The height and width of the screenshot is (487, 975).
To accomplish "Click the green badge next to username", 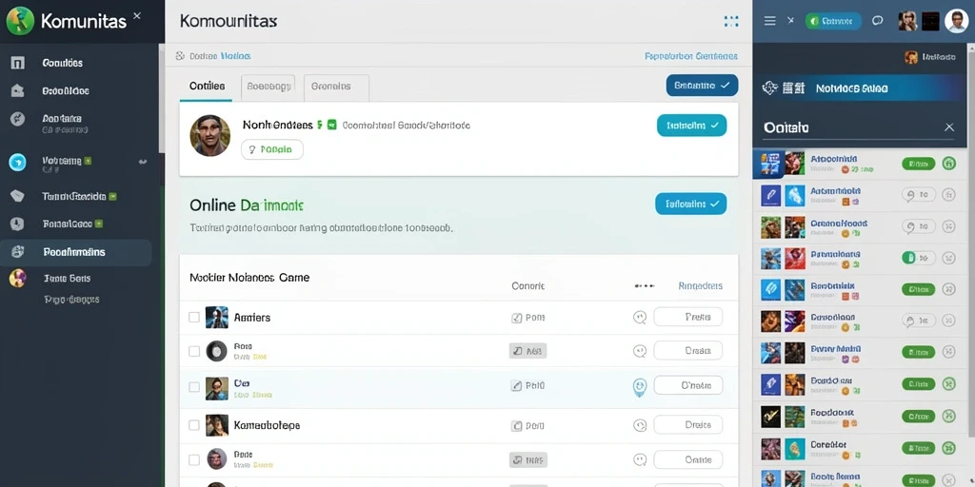I will coord(331,125).
